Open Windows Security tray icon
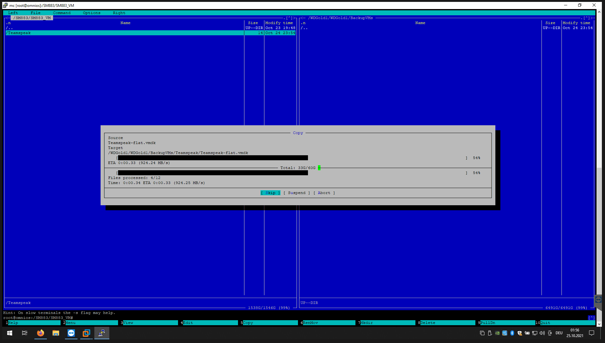Viewport: 605px width, 343px height. click(x=520, y=333)
